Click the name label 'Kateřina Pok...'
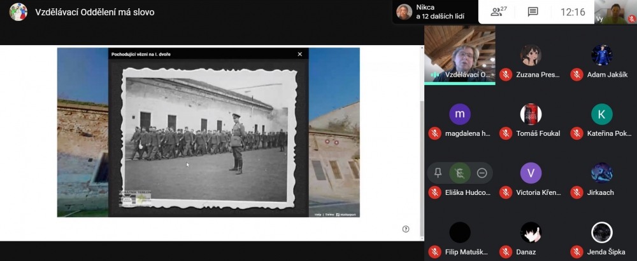Screen dimensions: 637x261 click(x=610, y=133)
